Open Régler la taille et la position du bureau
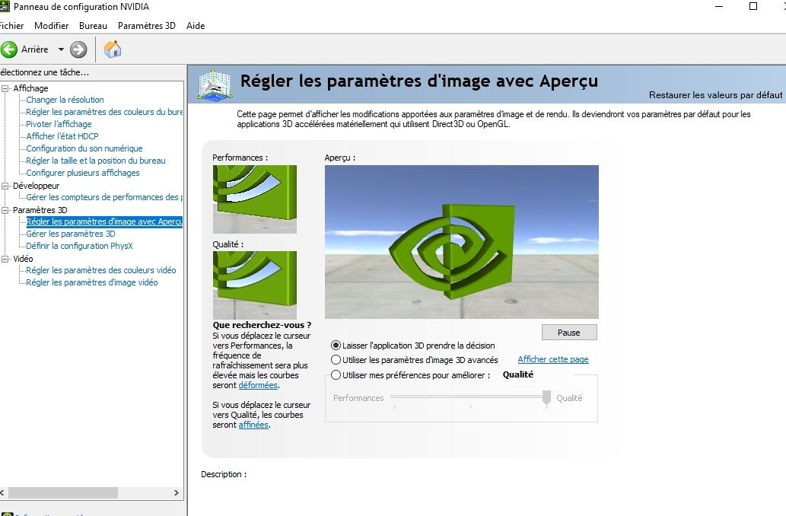The image size is (786, 516). click(x=96, y=161)
